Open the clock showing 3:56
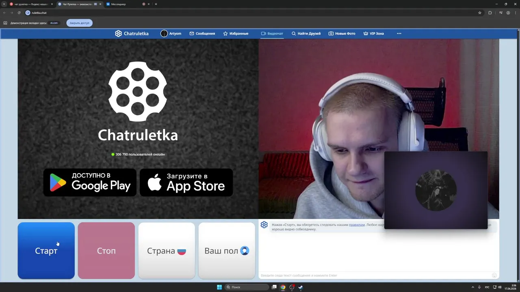 [510, 287]
